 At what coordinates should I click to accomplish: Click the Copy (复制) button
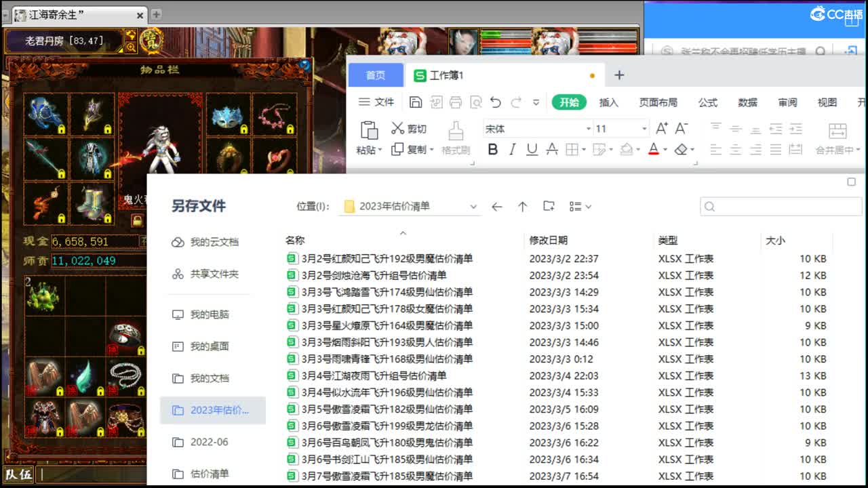coord(409,149)
